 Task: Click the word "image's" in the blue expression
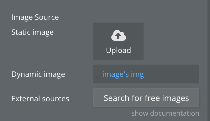click(116, 74)
